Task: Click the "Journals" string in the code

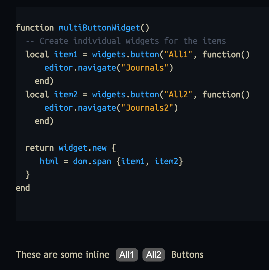Action: [x=145, y=68]
